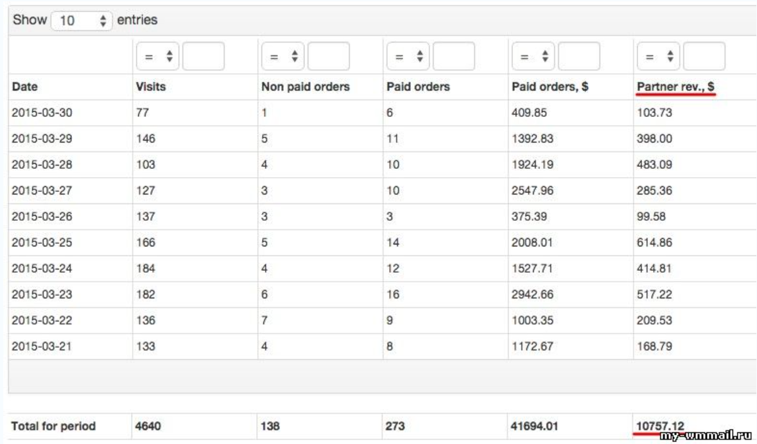Click the total paid amount 41694.01

pos(534,427)
